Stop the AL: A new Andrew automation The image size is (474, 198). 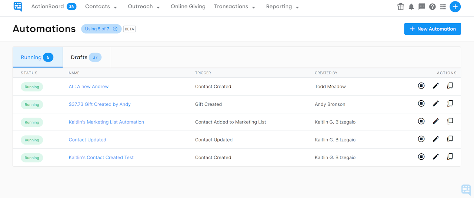421,86
